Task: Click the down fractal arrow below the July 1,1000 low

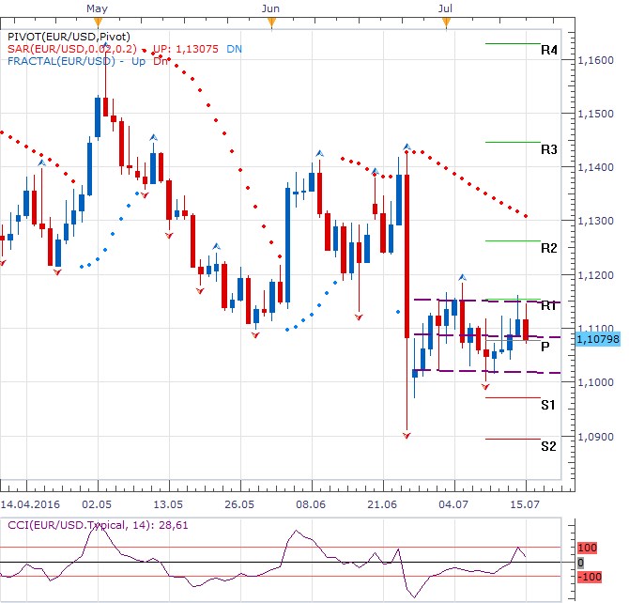Action: pyautogui.click(x=485, y=387)
